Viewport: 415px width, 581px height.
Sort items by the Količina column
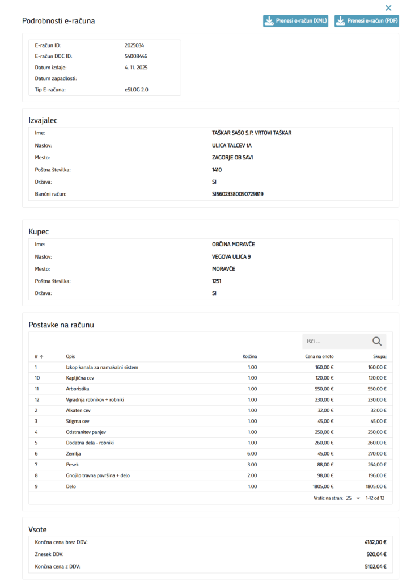pos(249,357)
